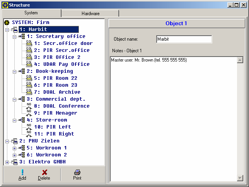Click the EOL icon next to PIR Secr.office
The width and height of the screenshot is (249, 187).
tap(29, 50)
